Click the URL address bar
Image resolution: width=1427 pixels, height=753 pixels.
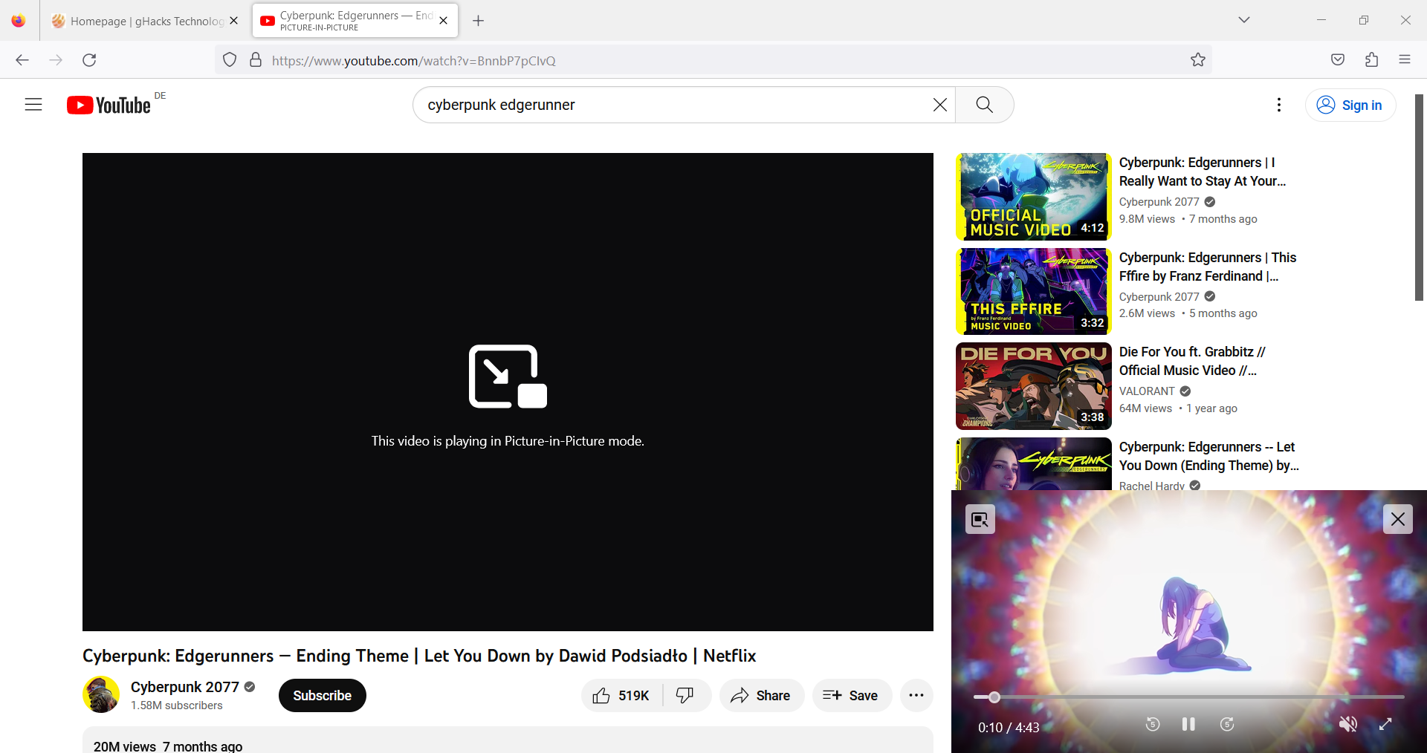[x=713, y=60]
